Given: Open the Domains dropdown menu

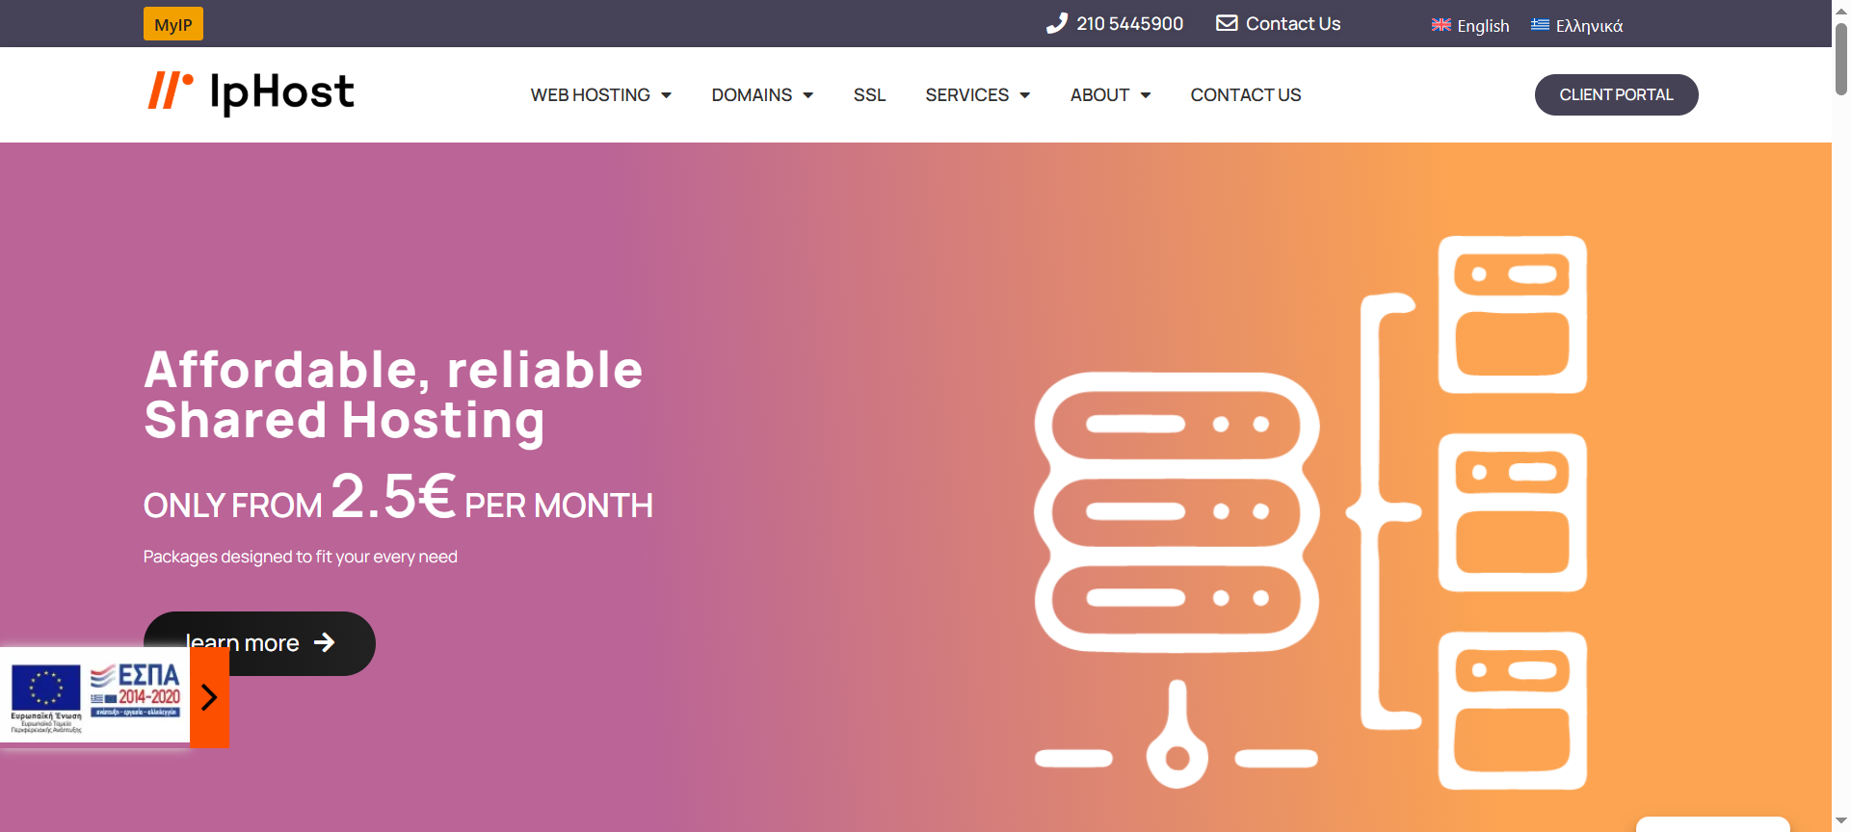Looking at the screenshot, I should 762,95.
